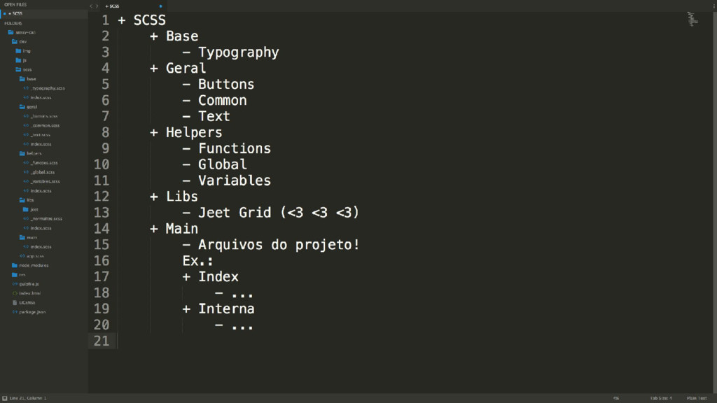The height and width of the screenshot is (403, 717).
Task: Click the unsaved dot on the SCSS tab
Action: (x=160, y=6)
